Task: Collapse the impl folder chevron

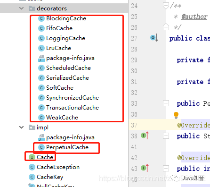Action: [21, 127]
